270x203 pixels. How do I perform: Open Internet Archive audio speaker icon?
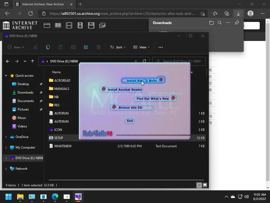(x=80, y=25)
